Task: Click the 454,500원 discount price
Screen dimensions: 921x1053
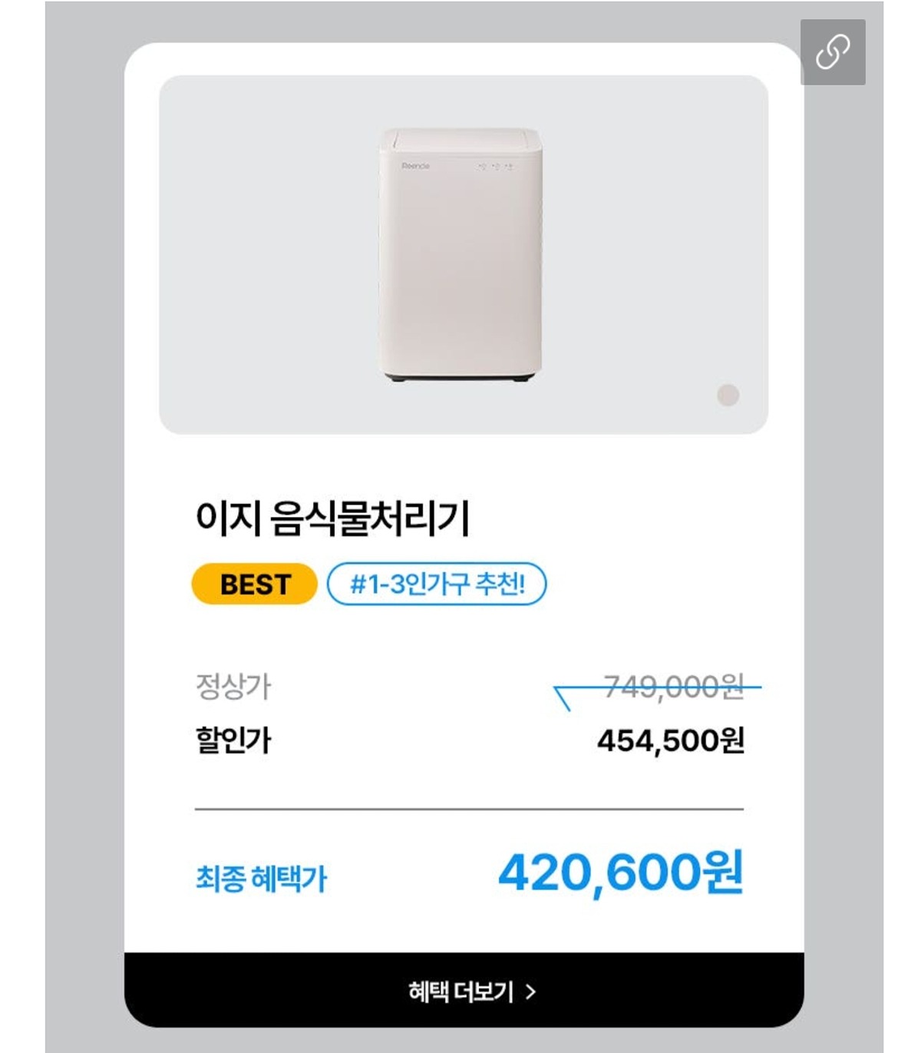Action: pyautogui.click(x=671, y=741)
